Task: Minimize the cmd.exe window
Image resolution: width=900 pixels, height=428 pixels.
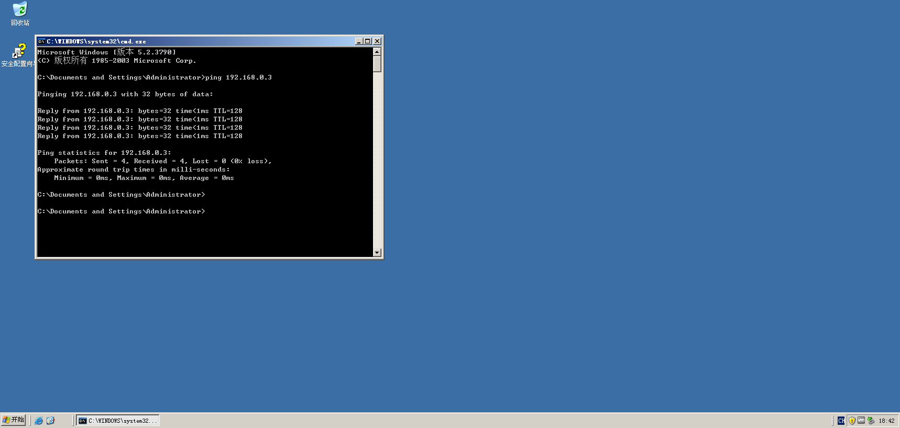Action: click(359, 41)
